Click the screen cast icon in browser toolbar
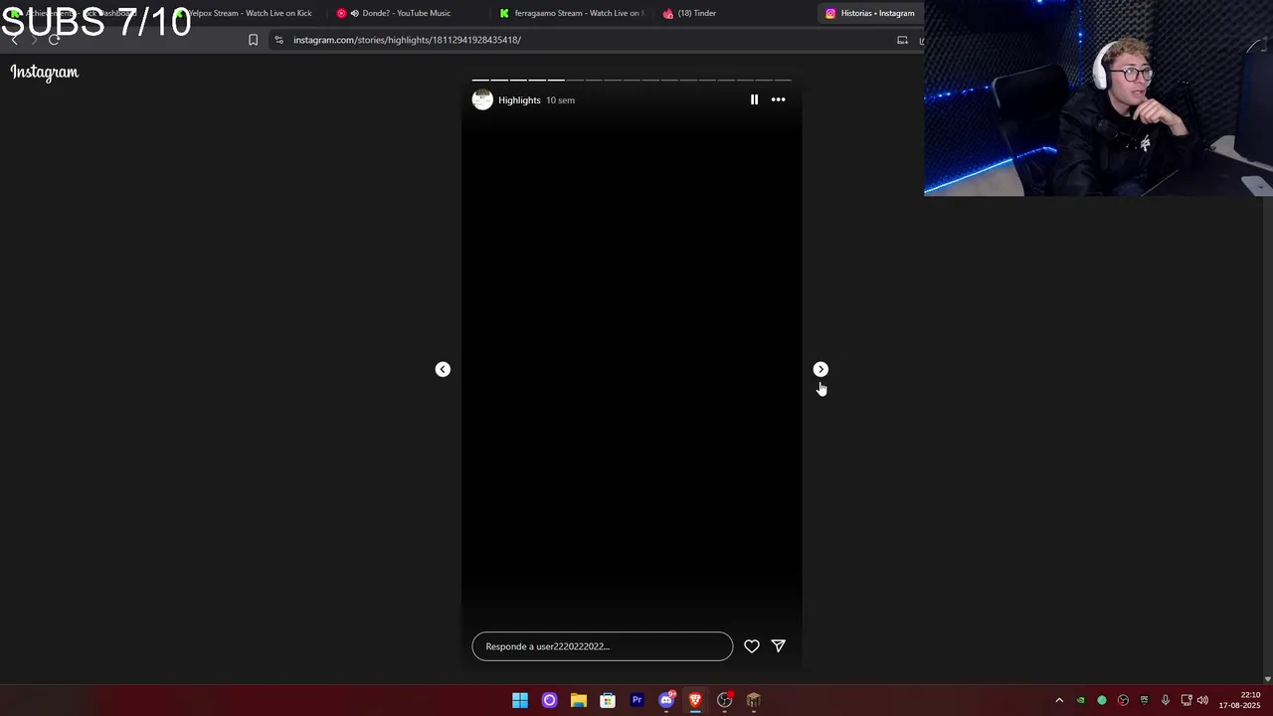Screen dimensions: 1273x716 902,40
